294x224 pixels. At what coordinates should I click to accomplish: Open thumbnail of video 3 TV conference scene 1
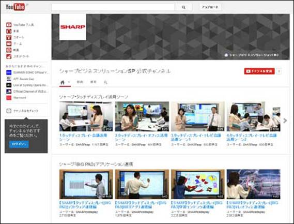click(197, 116)
